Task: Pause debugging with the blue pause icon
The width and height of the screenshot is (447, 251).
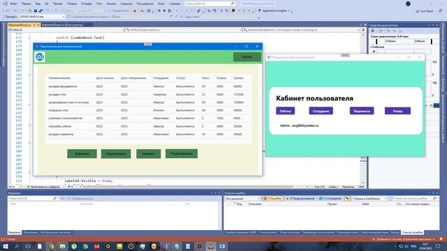Action: click(159, 11)
